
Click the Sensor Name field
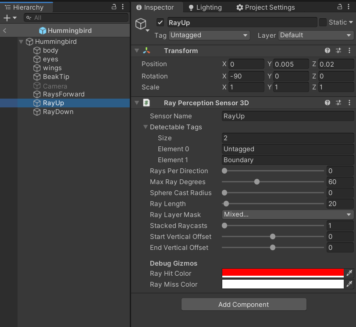click(x=288, y=116)
